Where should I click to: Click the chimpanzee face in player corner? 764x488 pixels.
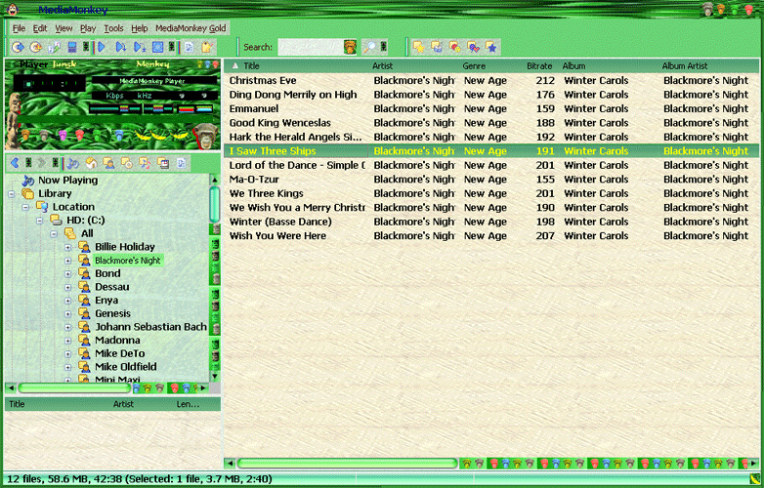tap(205, 136)
